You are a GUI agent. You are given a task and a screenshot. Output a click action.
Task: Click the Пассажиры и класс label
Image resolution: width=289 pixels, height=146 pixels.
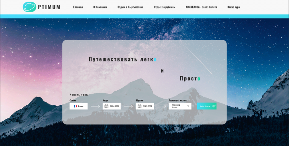pyautogui.click(x=178, y=101)
